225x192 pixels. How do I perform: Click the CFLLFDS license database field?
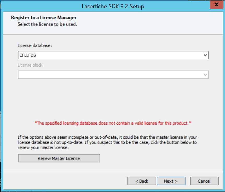click(x=110, y=55)
